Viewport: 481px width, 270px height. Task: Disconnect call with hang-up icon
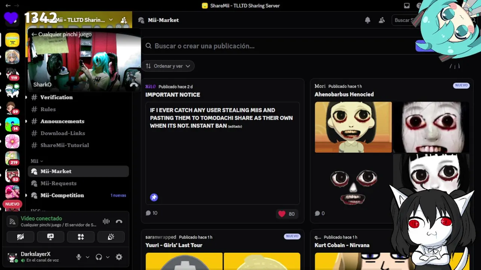point(119,221)
